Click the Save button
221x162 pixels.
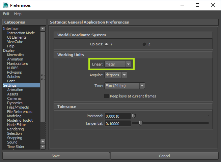pos(56,156)
